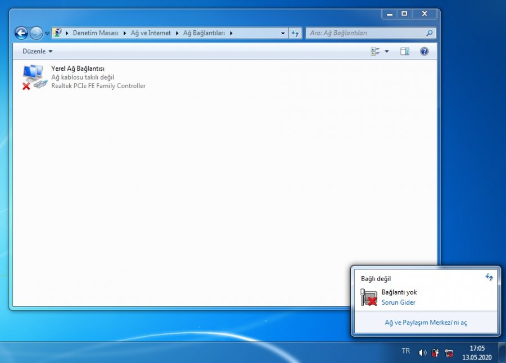Click Denetim Masası in breadcrumb path
Viewport: 506px width, 363px height.
click(x=96, y=33)
